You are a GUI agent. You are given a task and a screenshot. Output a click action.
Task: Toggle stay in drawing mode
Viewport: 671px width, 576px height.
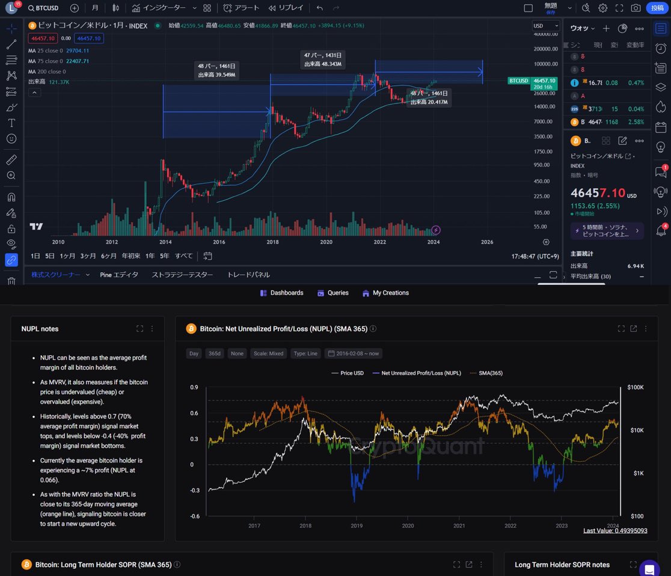click(11, 213)
